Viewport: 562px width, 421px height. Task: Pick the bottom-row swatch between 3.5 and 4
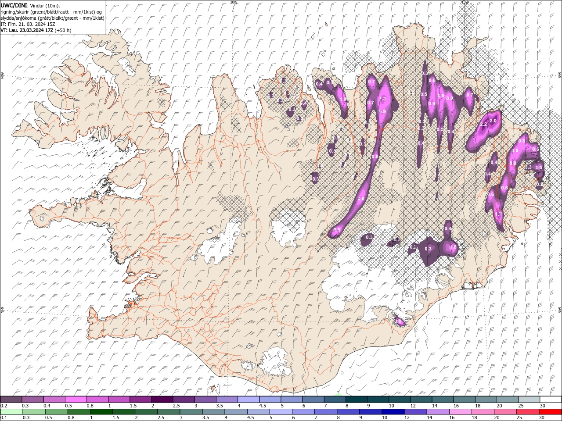pyautogui.click(x=213, y=412)
